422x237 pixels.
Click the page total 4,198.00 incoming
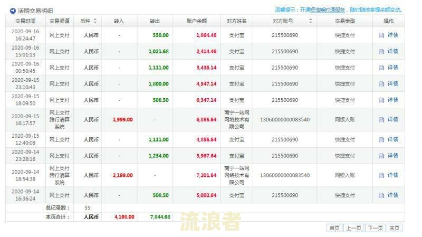click(124, 217)
